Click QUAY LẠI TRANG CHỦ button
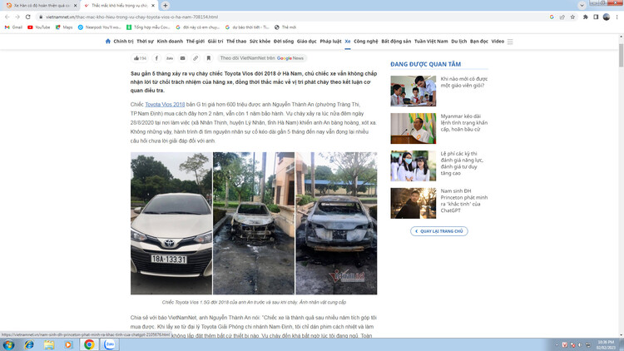624x351 pixels. click(x=439, y=231)
